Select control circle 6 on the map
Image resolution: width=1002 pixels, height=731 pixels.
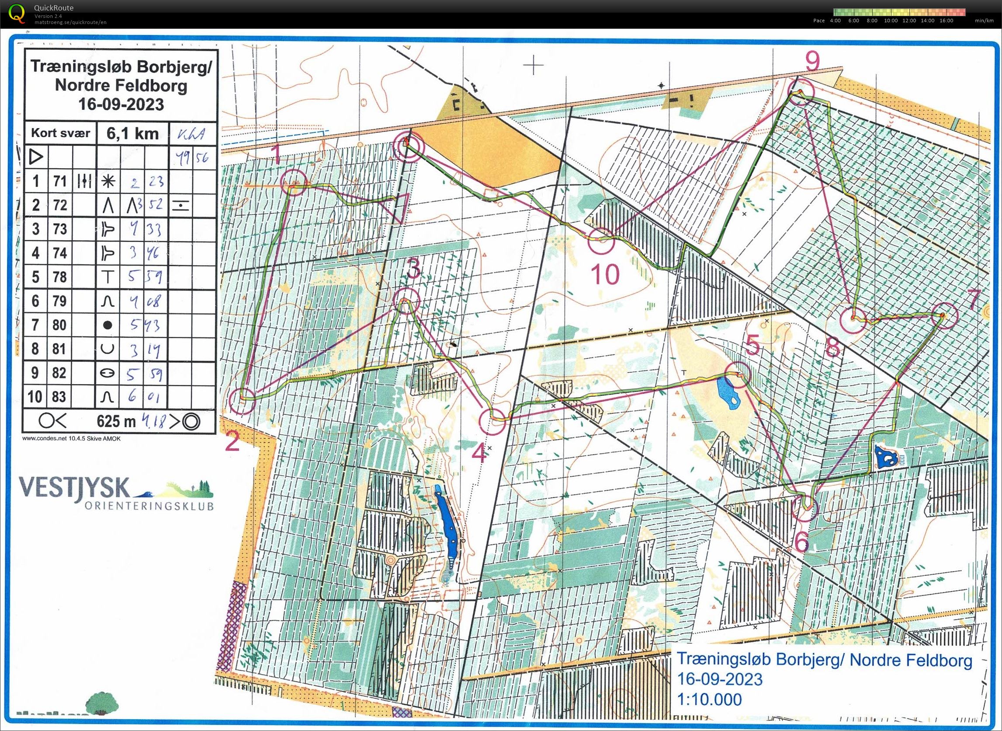[x=805, y=508]
